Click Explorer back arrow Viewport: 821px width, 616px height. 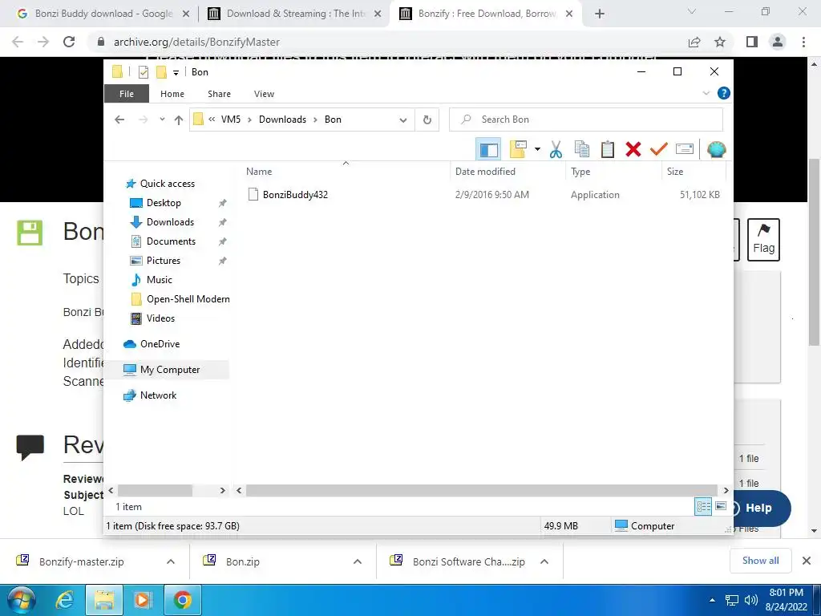[x=119, y=120]
